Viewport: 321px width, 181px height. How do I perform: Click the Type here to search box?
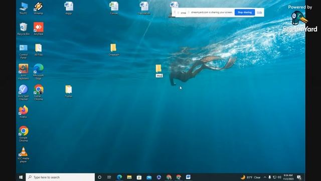60,177
